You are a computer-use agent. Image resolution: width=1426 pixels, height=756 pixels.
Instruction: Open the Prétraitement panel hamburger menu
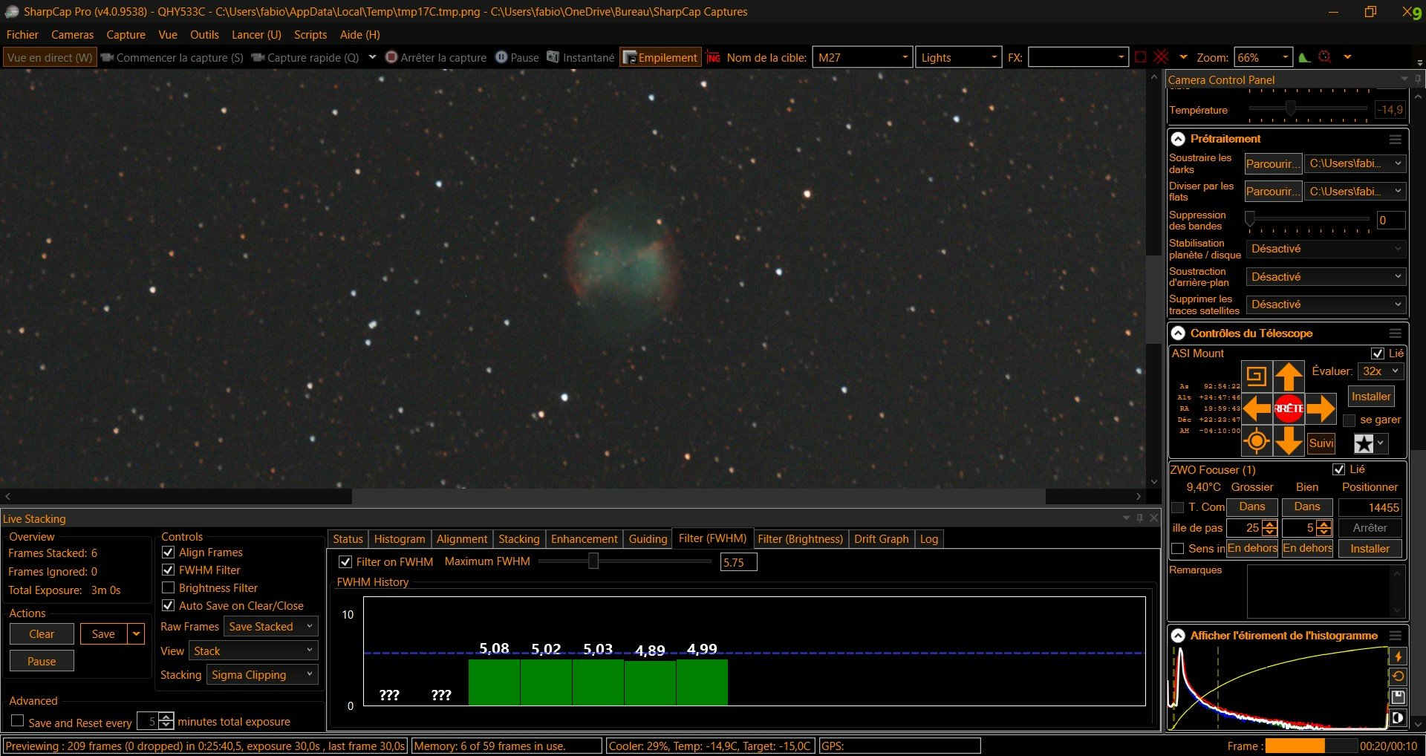(1396, 139)
